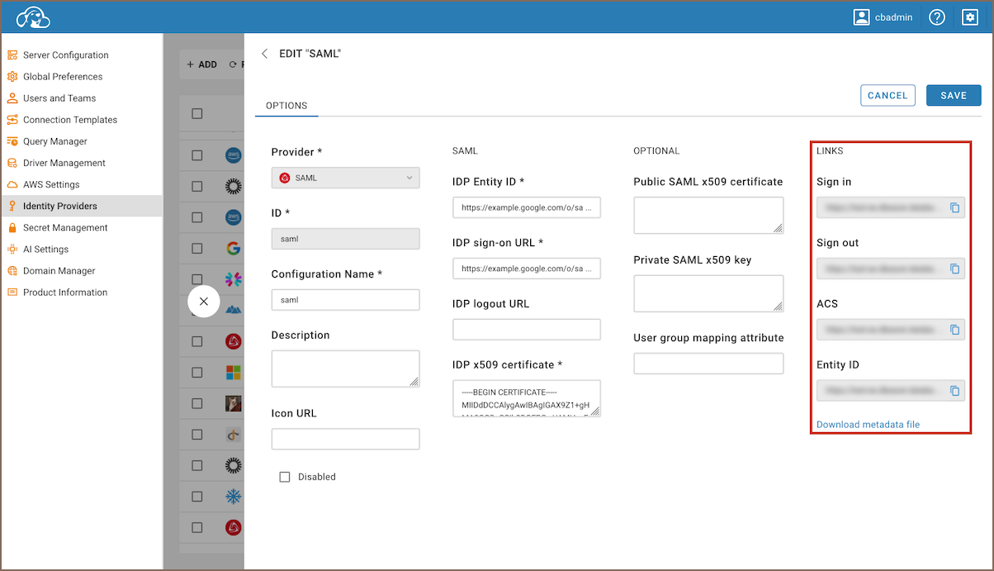This screenshot has height=571, width=994.
Task: Open the Provider dropdown showing SAML
Action: pos(345,178)
